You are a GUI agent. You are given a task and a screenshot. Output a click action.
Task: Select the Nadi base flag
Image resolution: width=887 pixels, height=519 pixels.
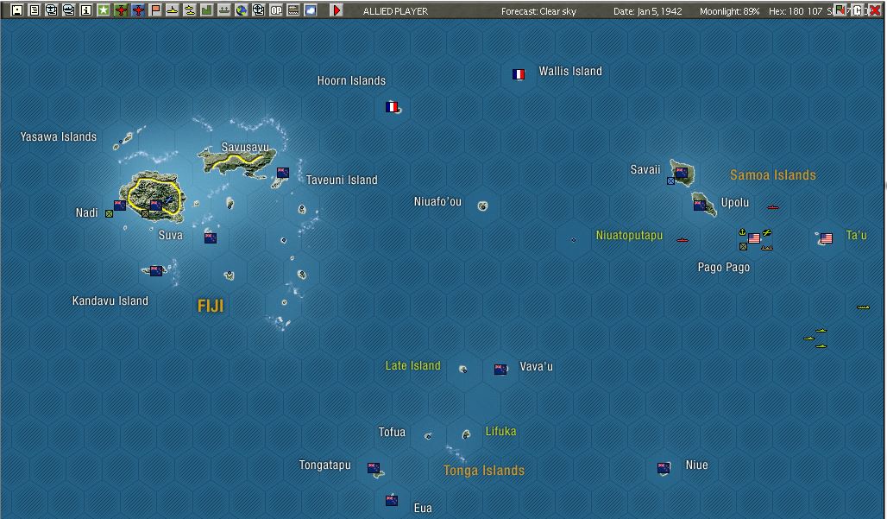pyautogui.click(x=120, y=205)
